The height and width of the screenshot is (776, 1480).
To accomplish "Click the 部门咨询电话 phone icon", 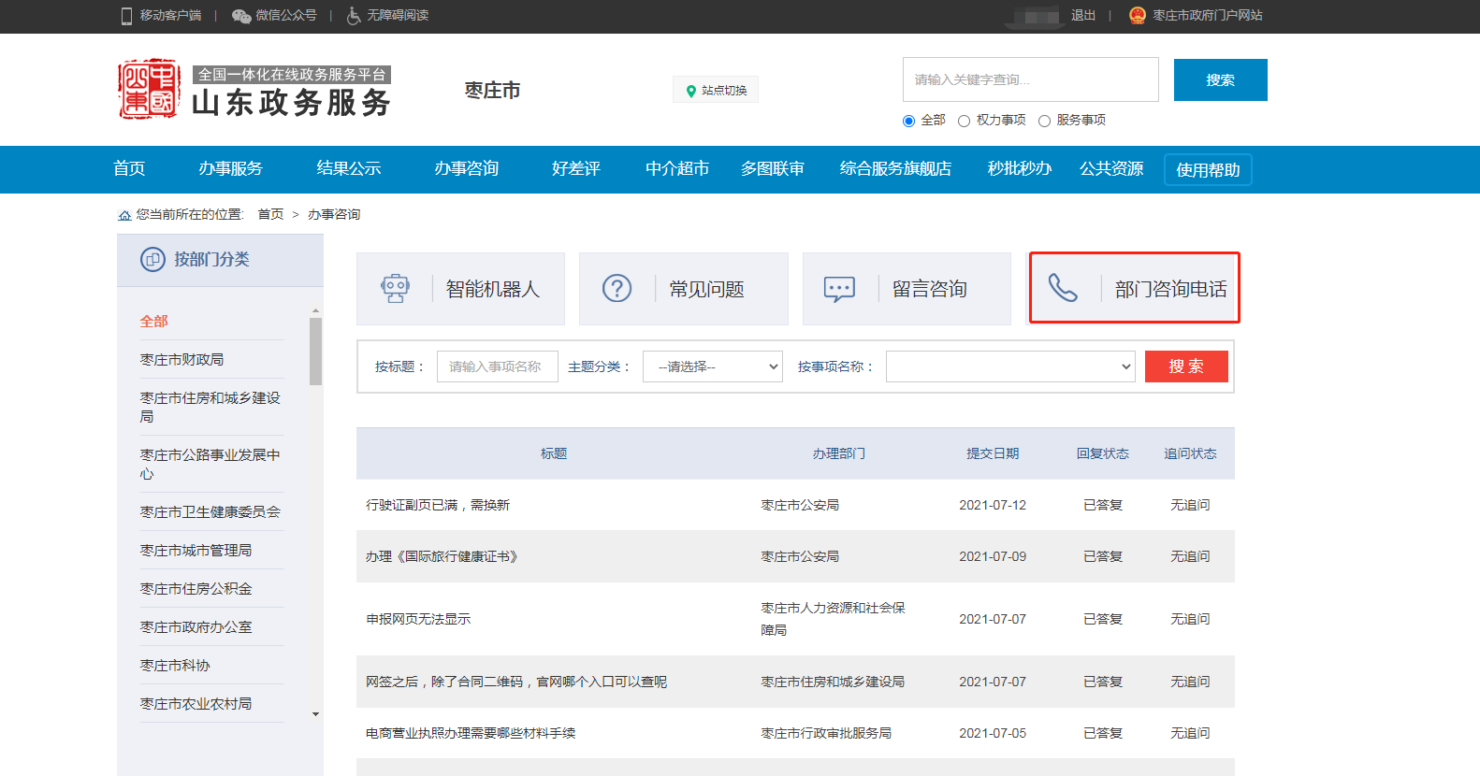I will [x=1063, y=288].
